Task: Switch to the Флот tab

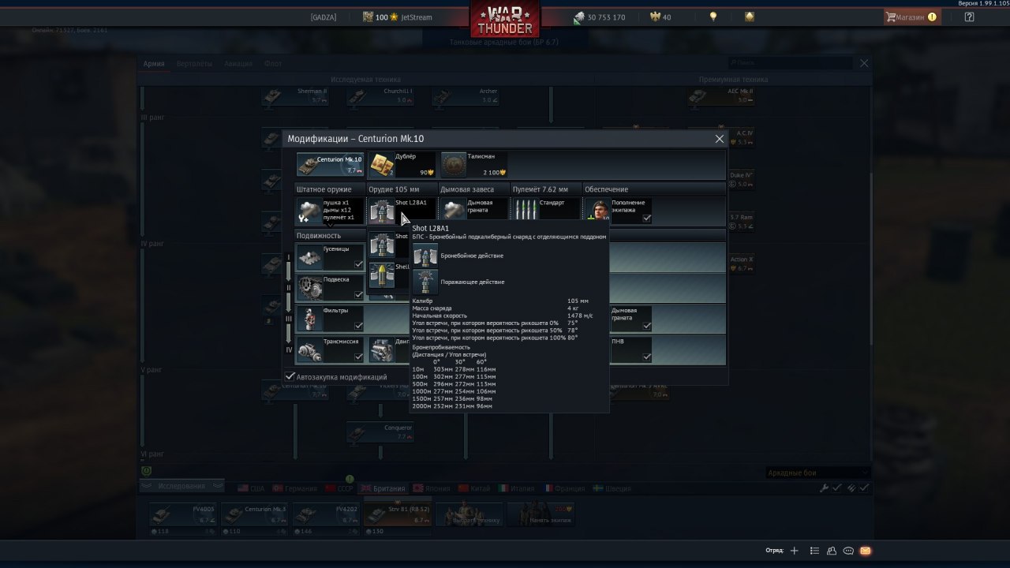Action: 273,64
